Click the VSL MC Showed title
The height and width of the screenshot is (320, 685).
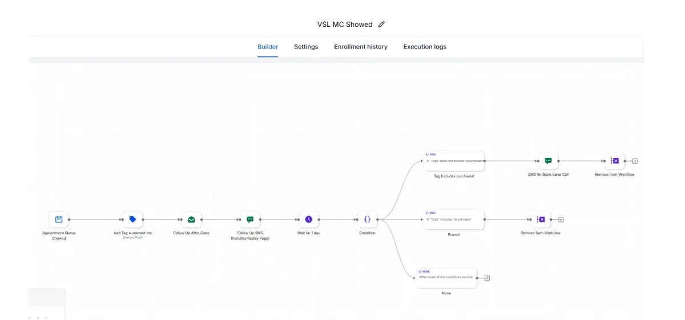tap(345, 25)
